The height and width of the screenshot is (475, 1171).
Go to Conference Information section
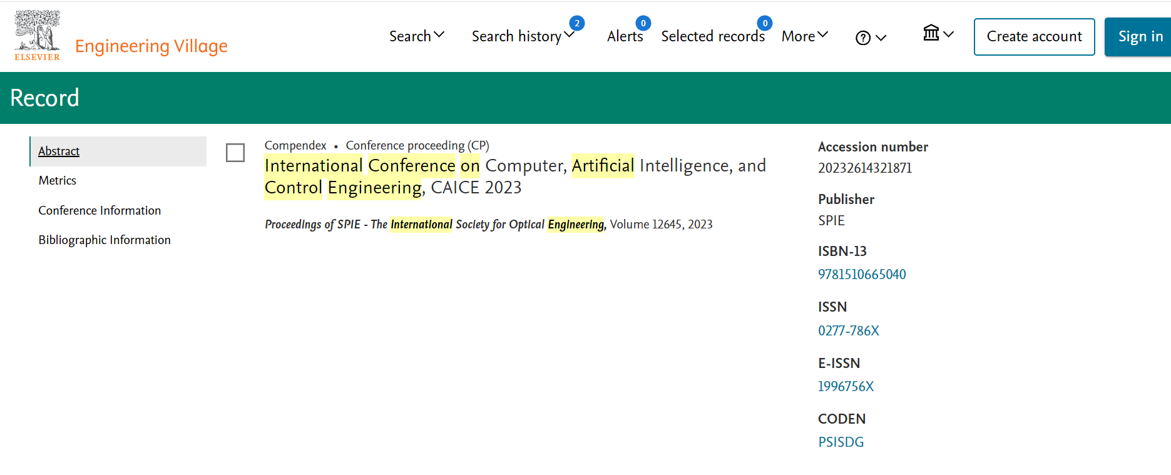100,211
